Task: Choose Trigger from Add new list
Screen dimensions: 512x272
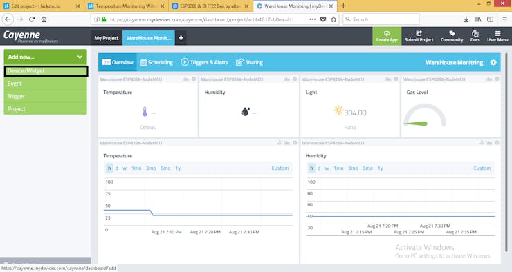Action: point(45,96)
